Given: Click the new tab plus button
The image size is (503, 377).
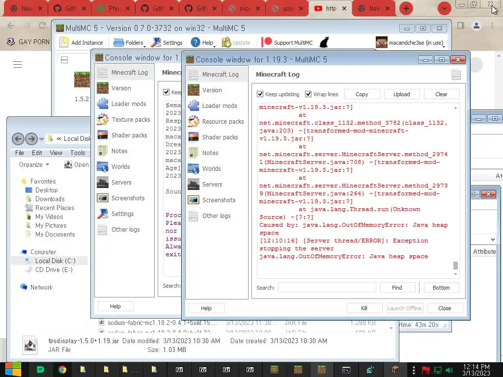Looking at the screenshot, I should (x=406, y=8).
